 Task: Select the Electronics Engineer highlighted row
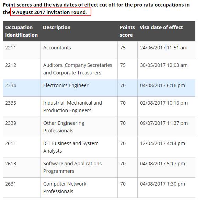99,88
